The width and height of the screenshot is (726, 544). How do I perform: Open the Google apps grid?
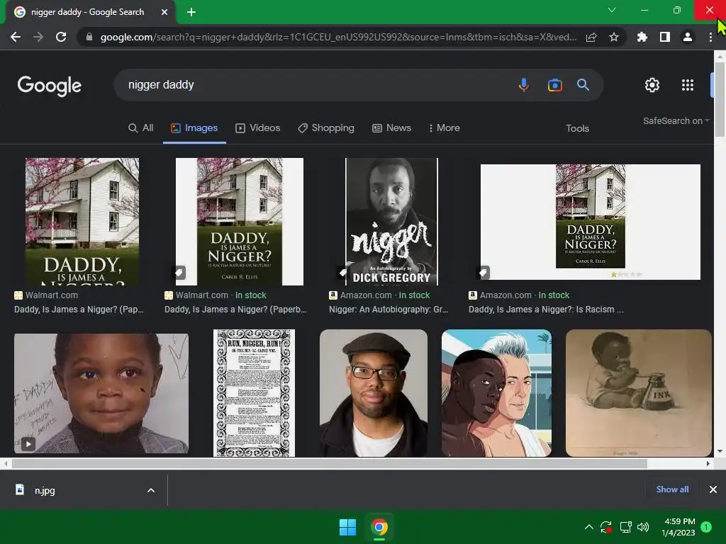[688, 85]
